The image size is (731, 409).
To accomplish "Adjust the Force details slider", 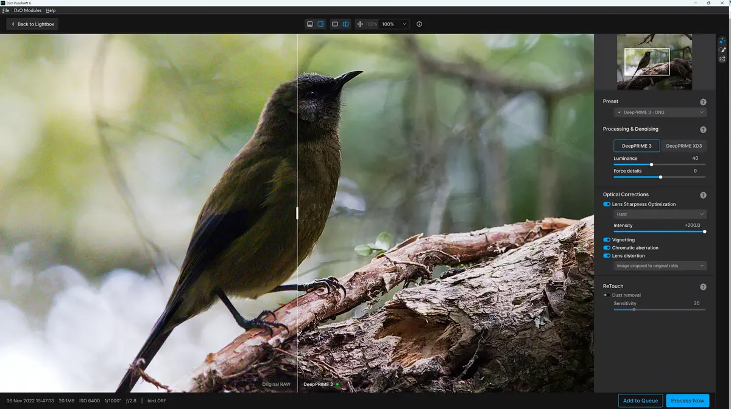I will [x=660, y=177].
